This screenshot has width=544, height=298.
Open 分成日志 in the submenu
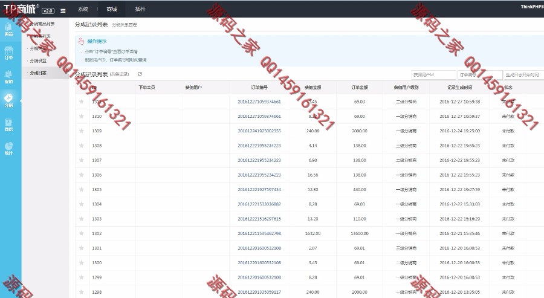pos(38,73)
